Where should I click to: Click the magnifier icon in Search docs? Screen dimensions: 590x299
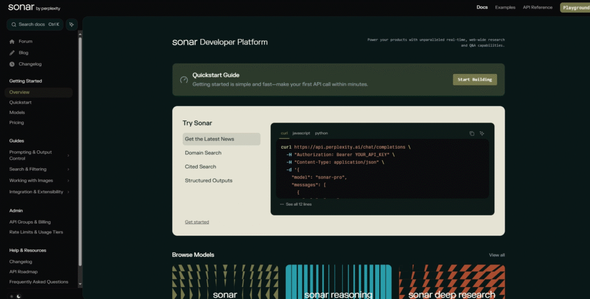coord(14,24)
